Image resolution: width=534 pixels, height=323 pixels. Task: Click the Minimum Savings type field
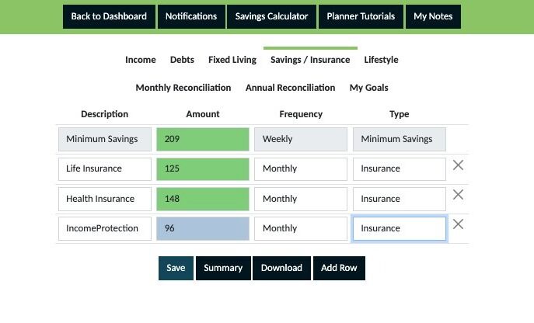pos(399,140)
